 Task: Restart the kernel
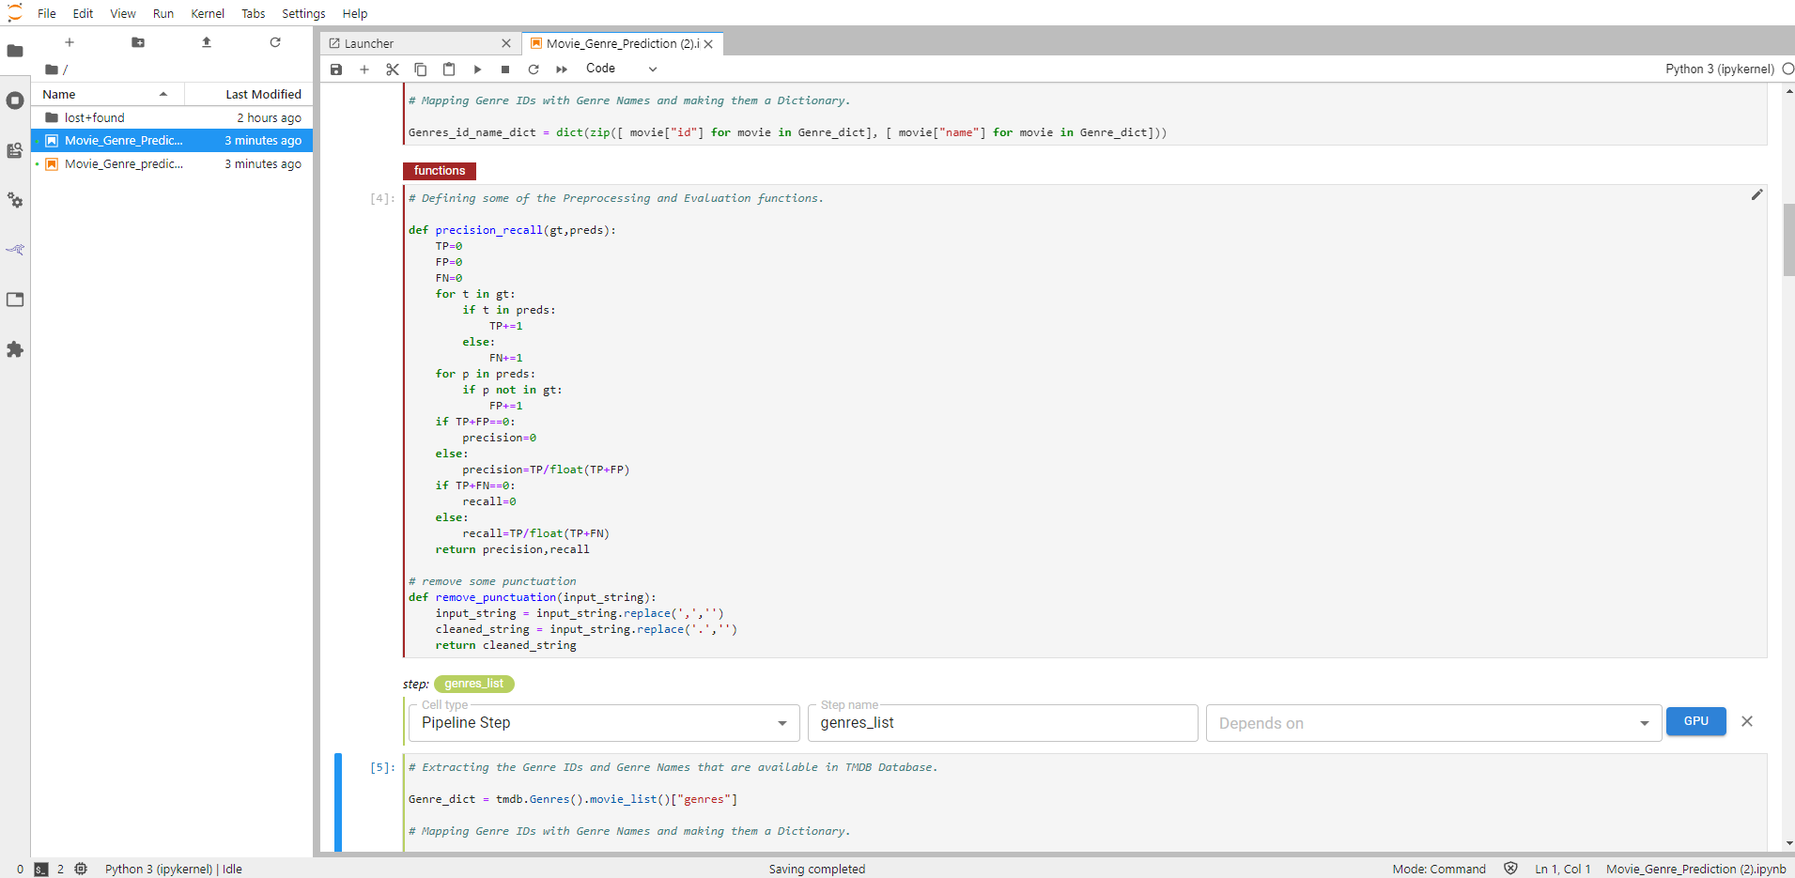point(534,69)
